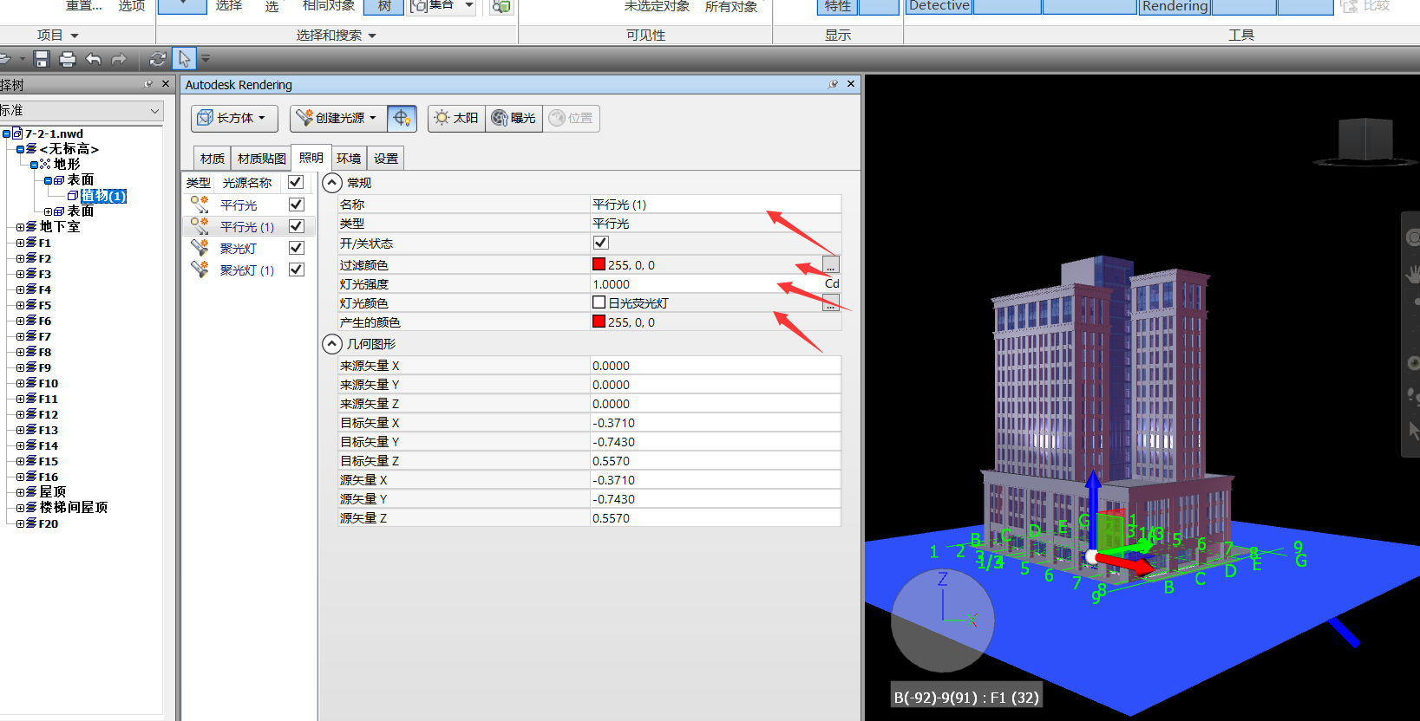Toggle checkbox for light 平行光 (1)
Screen dimensions: 1420x721
click(x=297, y=226)
